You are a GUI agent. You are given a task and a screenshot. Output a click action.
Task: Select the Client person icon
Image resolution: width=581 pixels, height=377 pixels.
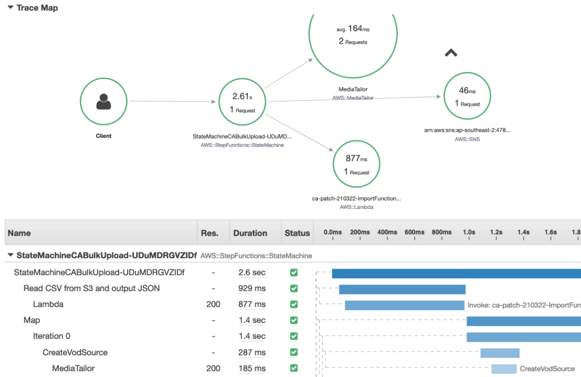pos(103,102)
